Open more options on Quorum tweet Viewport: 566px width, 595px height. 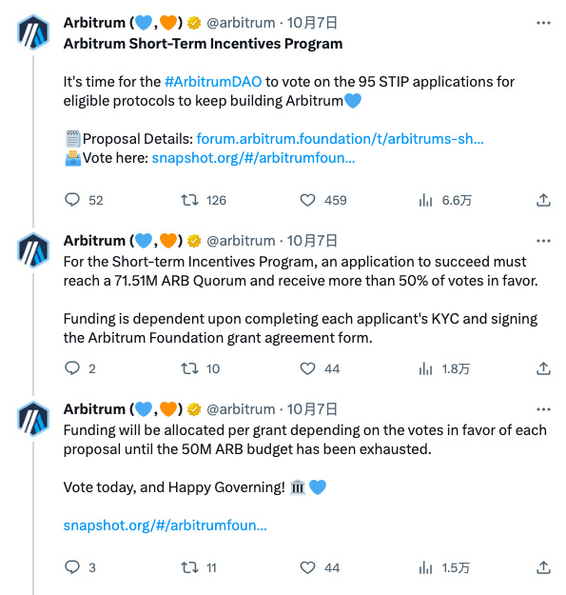tap(543, 241)
